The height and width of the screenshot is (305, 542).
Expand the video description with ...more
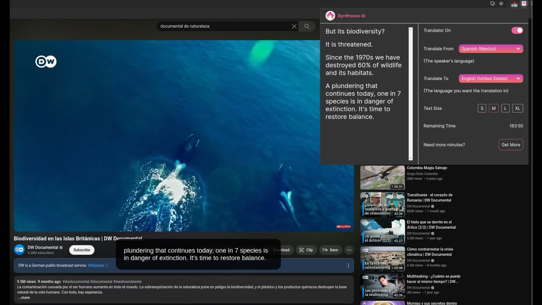click(24, 298)
